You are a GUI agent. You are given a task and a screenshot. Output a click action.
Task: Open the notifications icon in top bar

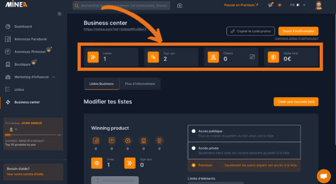pyautogui.click(x=270, y=5)
